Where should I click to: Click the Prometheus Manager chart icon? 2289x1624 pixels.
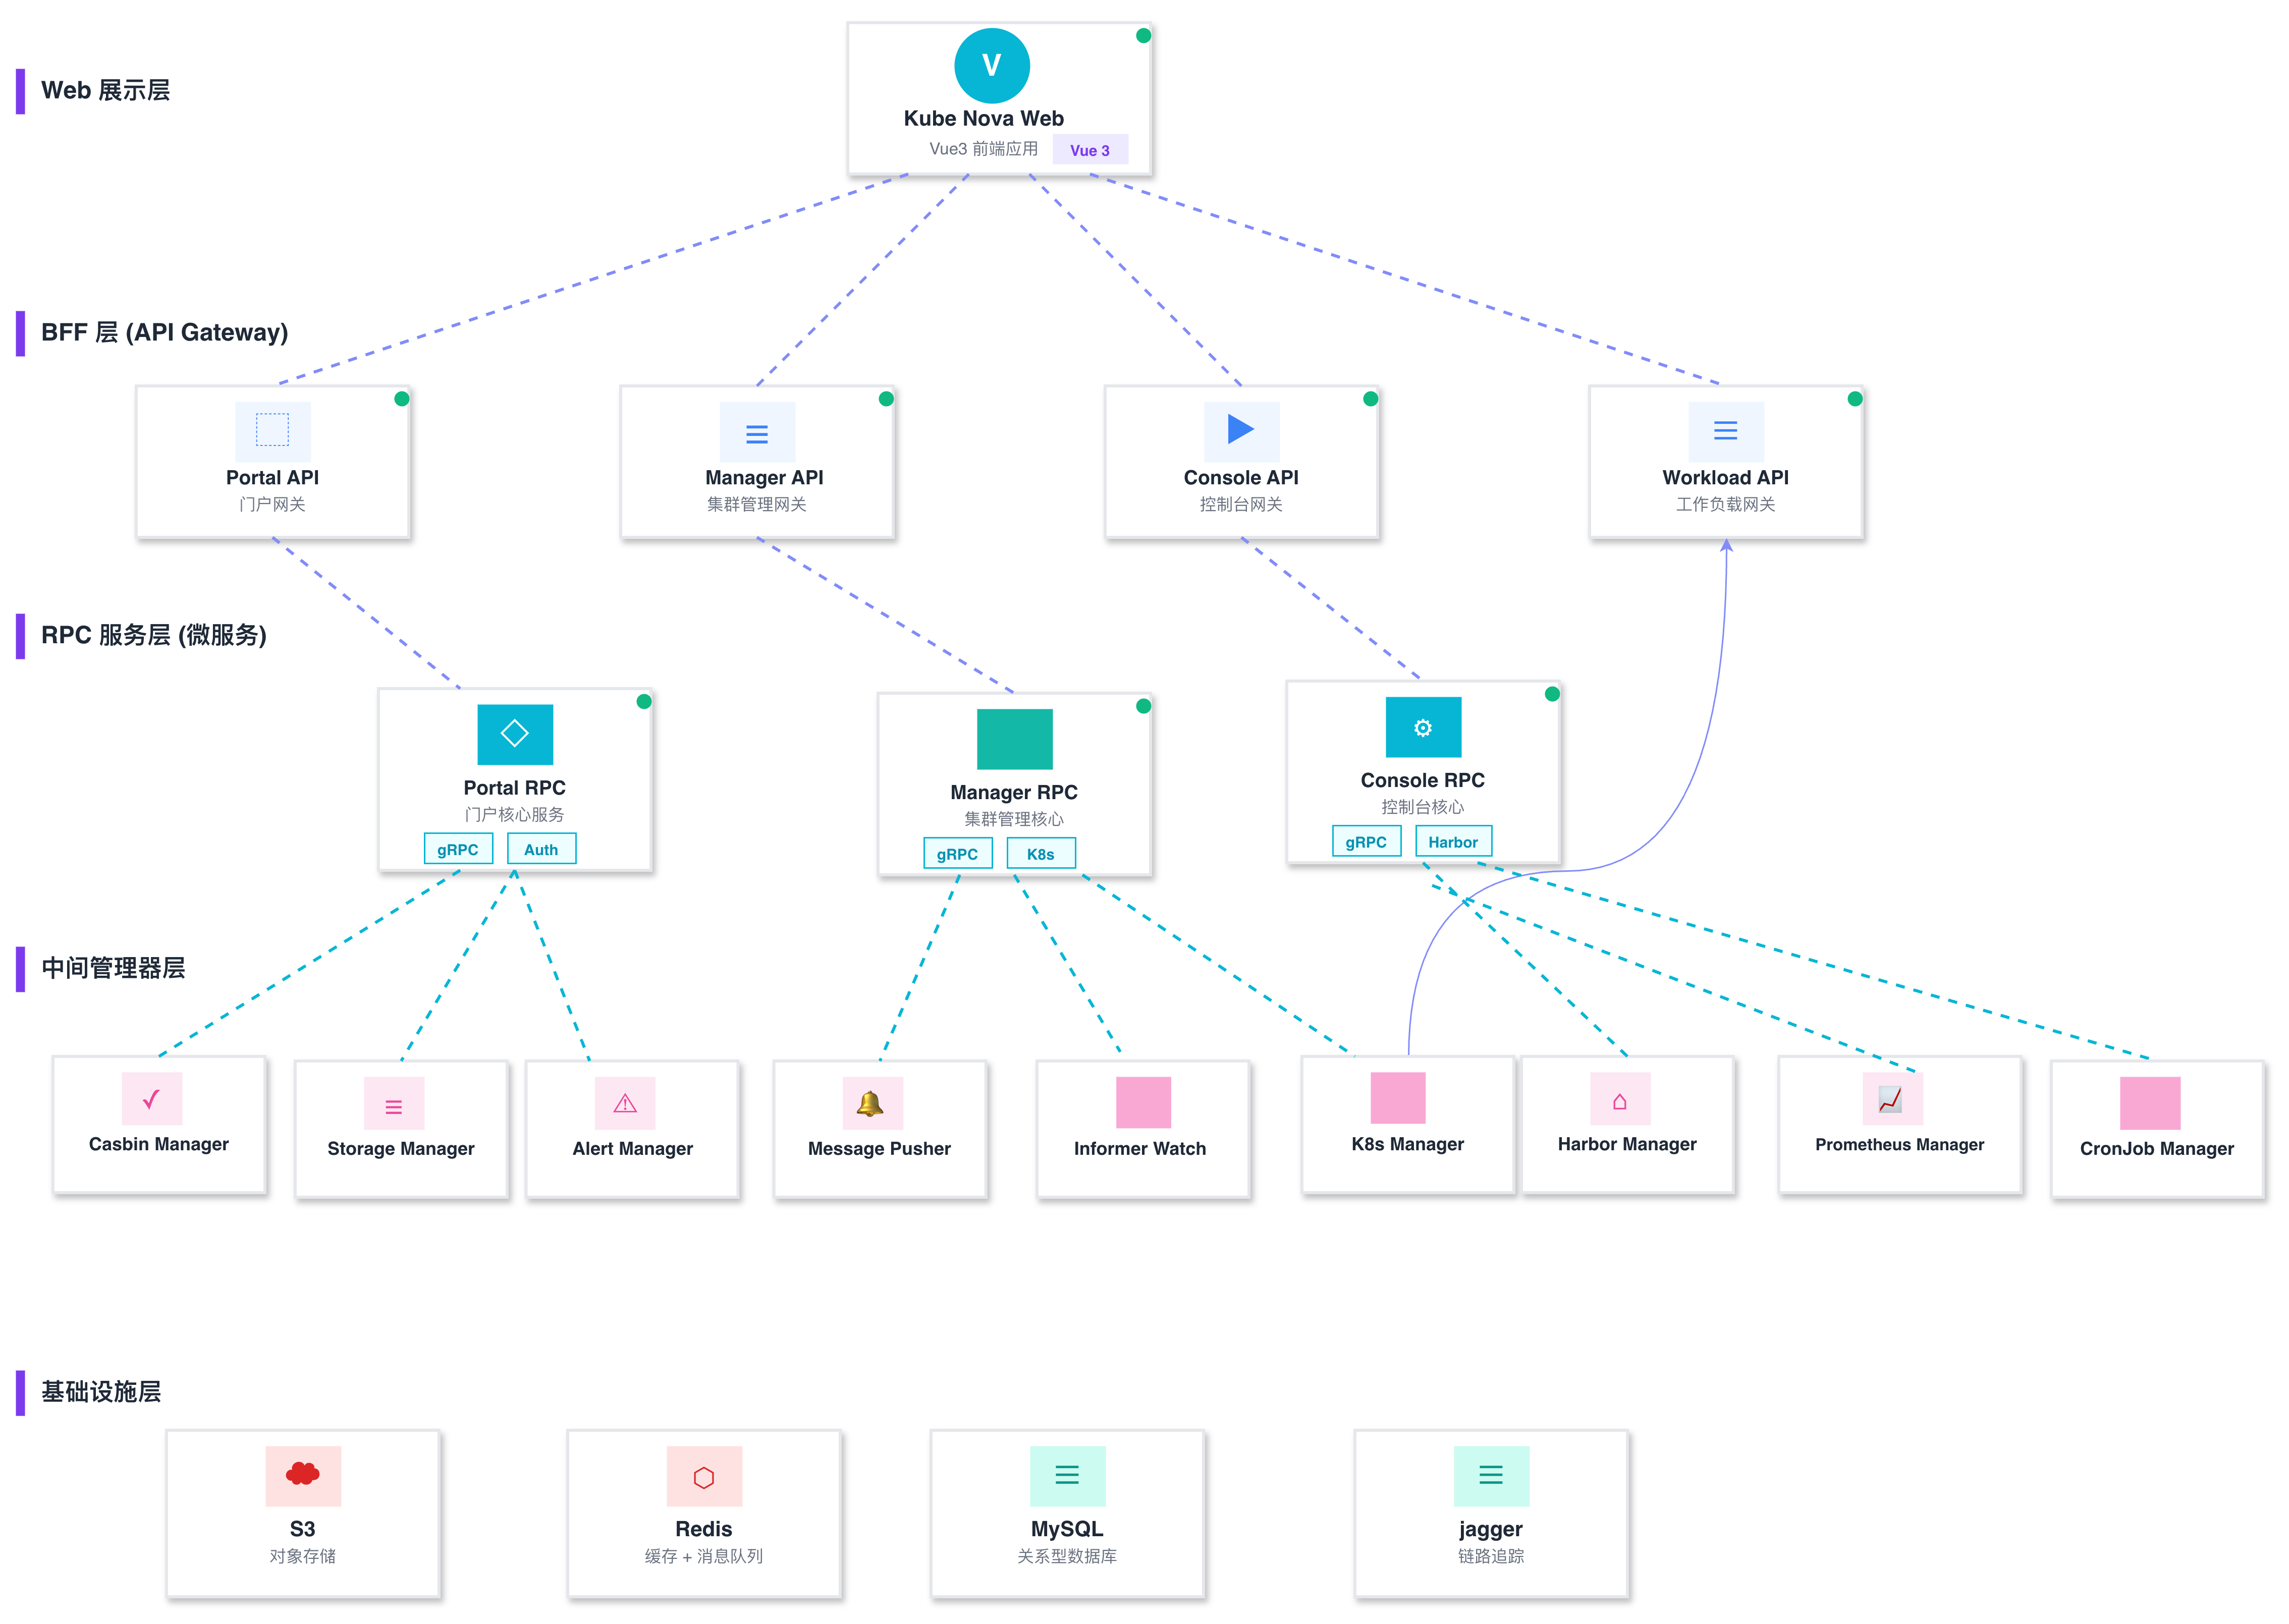click(x=1890, y=1099)
